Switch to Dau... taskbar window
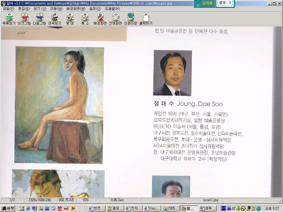Viewport: 283px width, 212px height. (x=152, y=208)
